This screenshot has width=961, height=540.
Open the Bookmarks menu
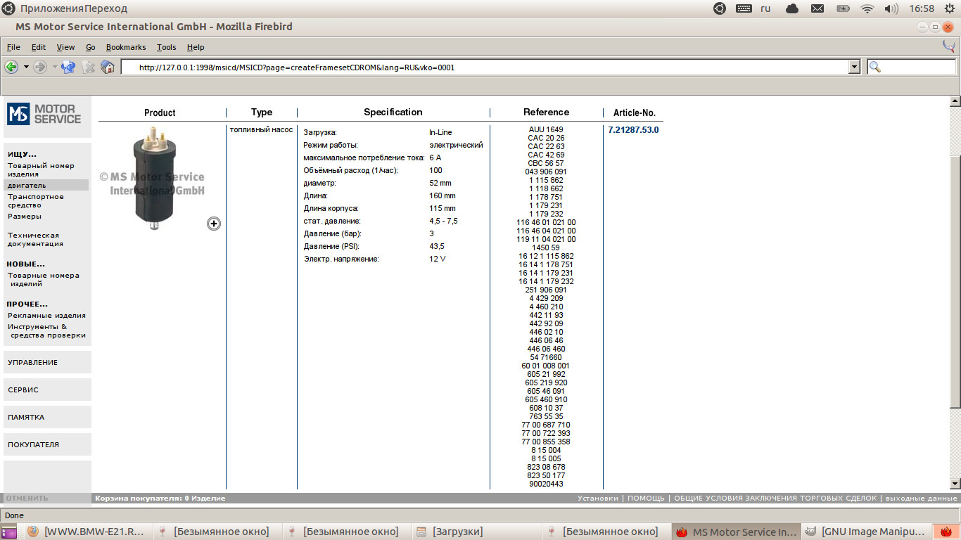pos(126,47)
